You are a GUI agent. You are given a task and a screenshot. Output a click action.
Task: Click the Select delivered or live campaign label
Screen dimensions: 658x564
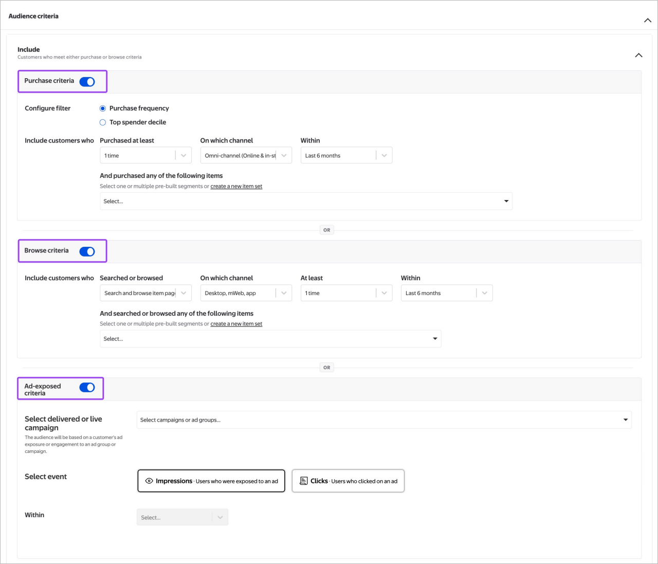[63, 423]
